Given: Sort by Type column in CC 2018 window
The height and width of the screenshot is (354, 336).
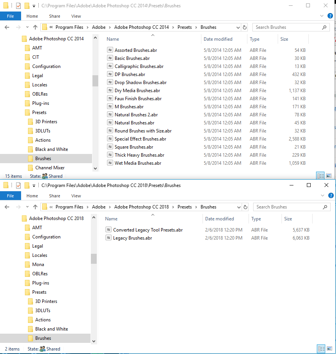Looking at the screenshot, I should (x=256, y=219).
